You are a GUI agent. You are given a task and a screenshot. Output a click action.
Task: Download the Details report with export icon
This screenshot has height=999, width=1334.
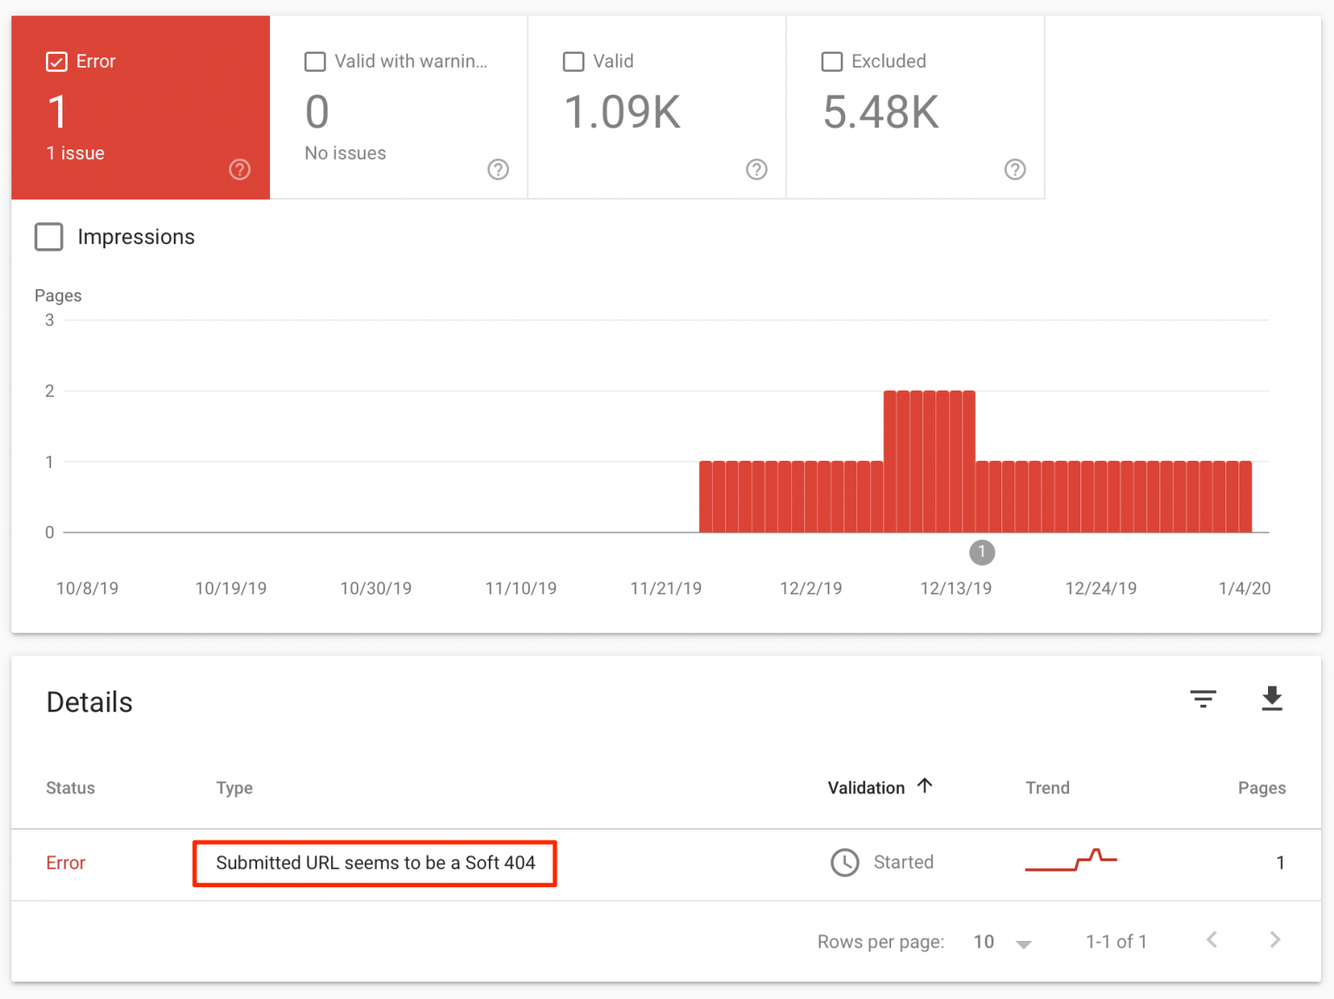point(1271,699)
